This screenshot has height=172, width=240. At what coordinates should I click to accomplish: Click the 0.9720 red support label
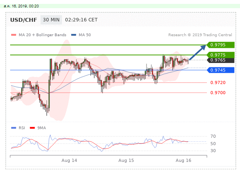[x=218, y=82]
